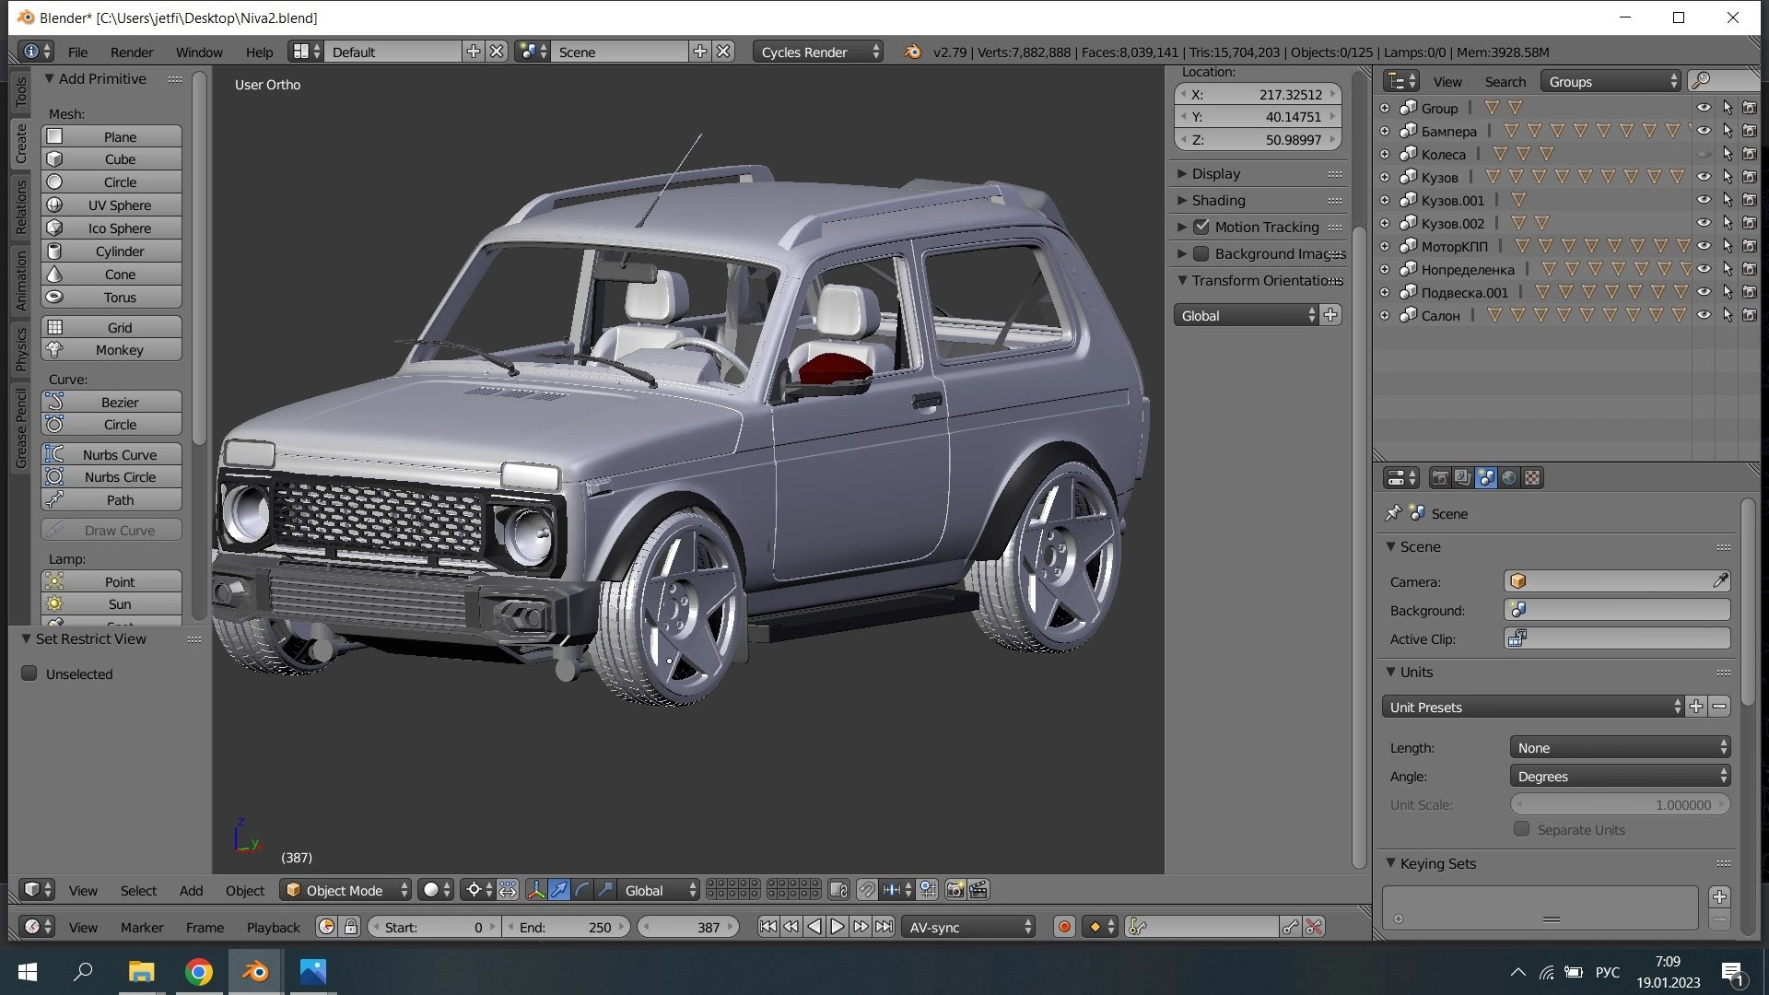Toggle the timeline preview range lock
Image resolution: width=1769 pixels, height=995 pixels.
click(x=351, y=927)
